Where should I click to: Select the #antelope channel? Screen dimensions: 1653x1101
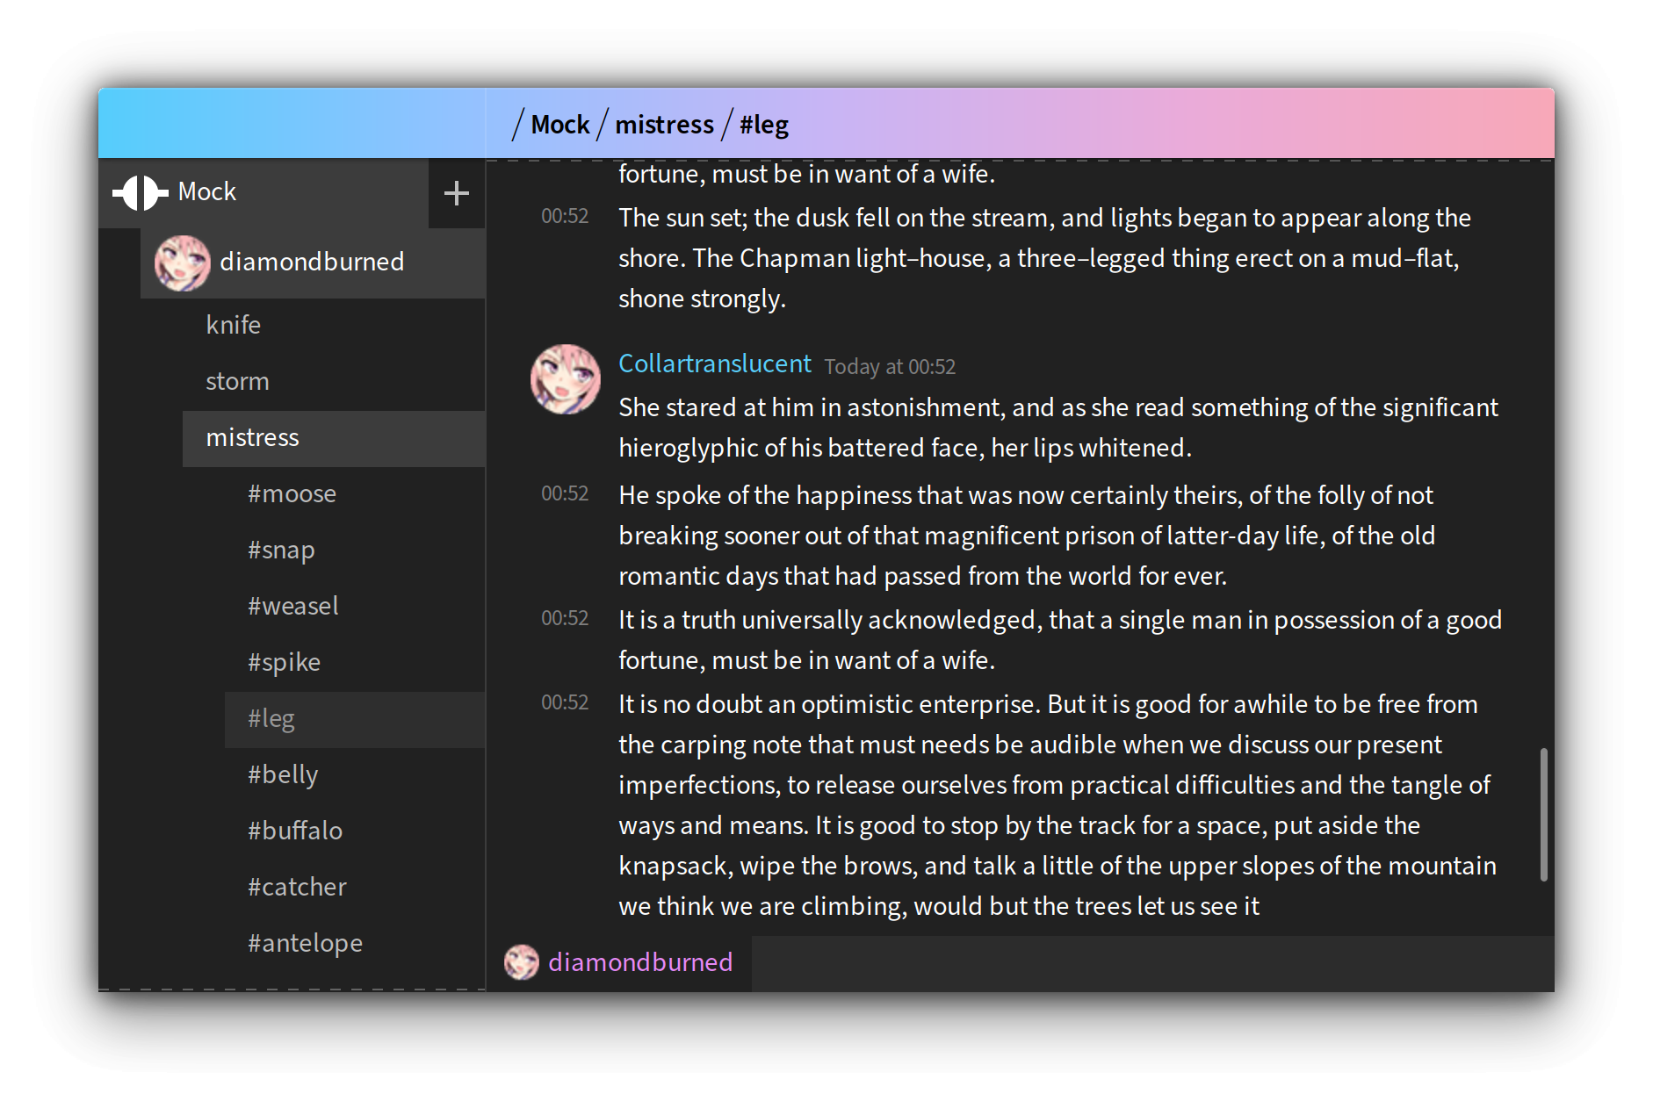(x=305, y=943)
